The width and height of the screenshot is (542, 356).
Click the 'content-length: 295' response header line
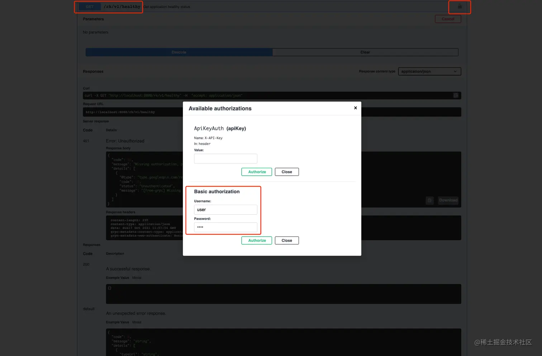(129, 220)
